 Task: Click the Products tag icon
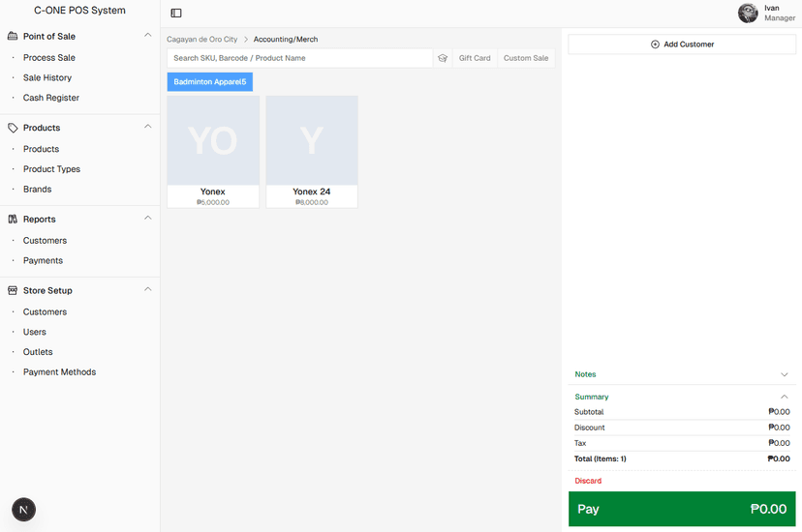[13, 128]
